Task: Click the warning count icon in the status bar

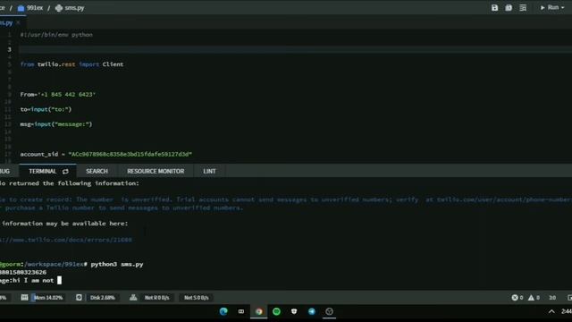Action: pyautogui.click(x=531, y=298)
